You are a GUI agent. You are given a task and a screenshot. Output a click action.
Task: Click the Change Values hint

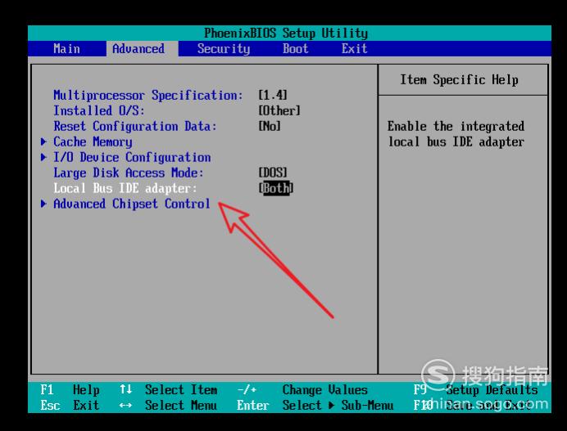click(324, 390)
